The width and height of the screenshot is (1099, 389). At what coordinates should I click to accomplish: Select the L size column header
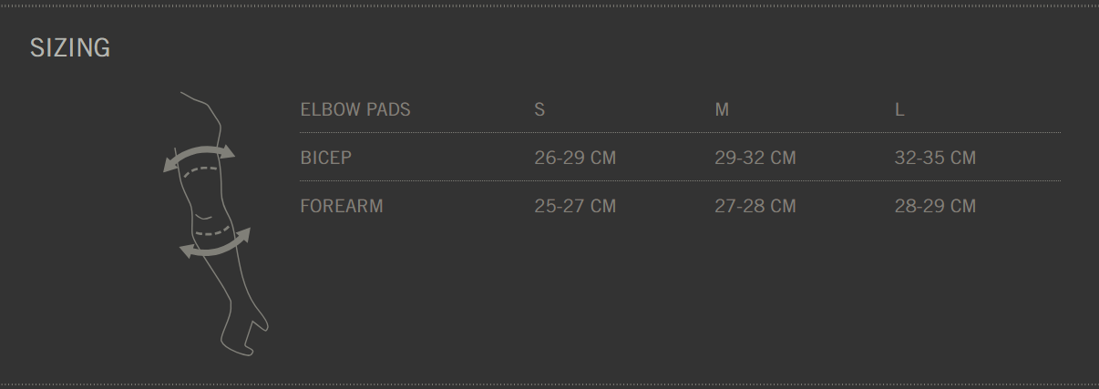(899, 109)
